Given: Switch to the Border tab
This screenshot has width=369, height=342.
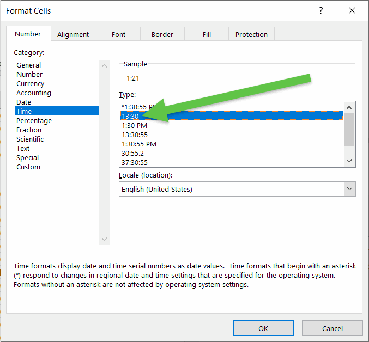Looking at the screenshot, I should pyautogui.click(x=162, y=34).
